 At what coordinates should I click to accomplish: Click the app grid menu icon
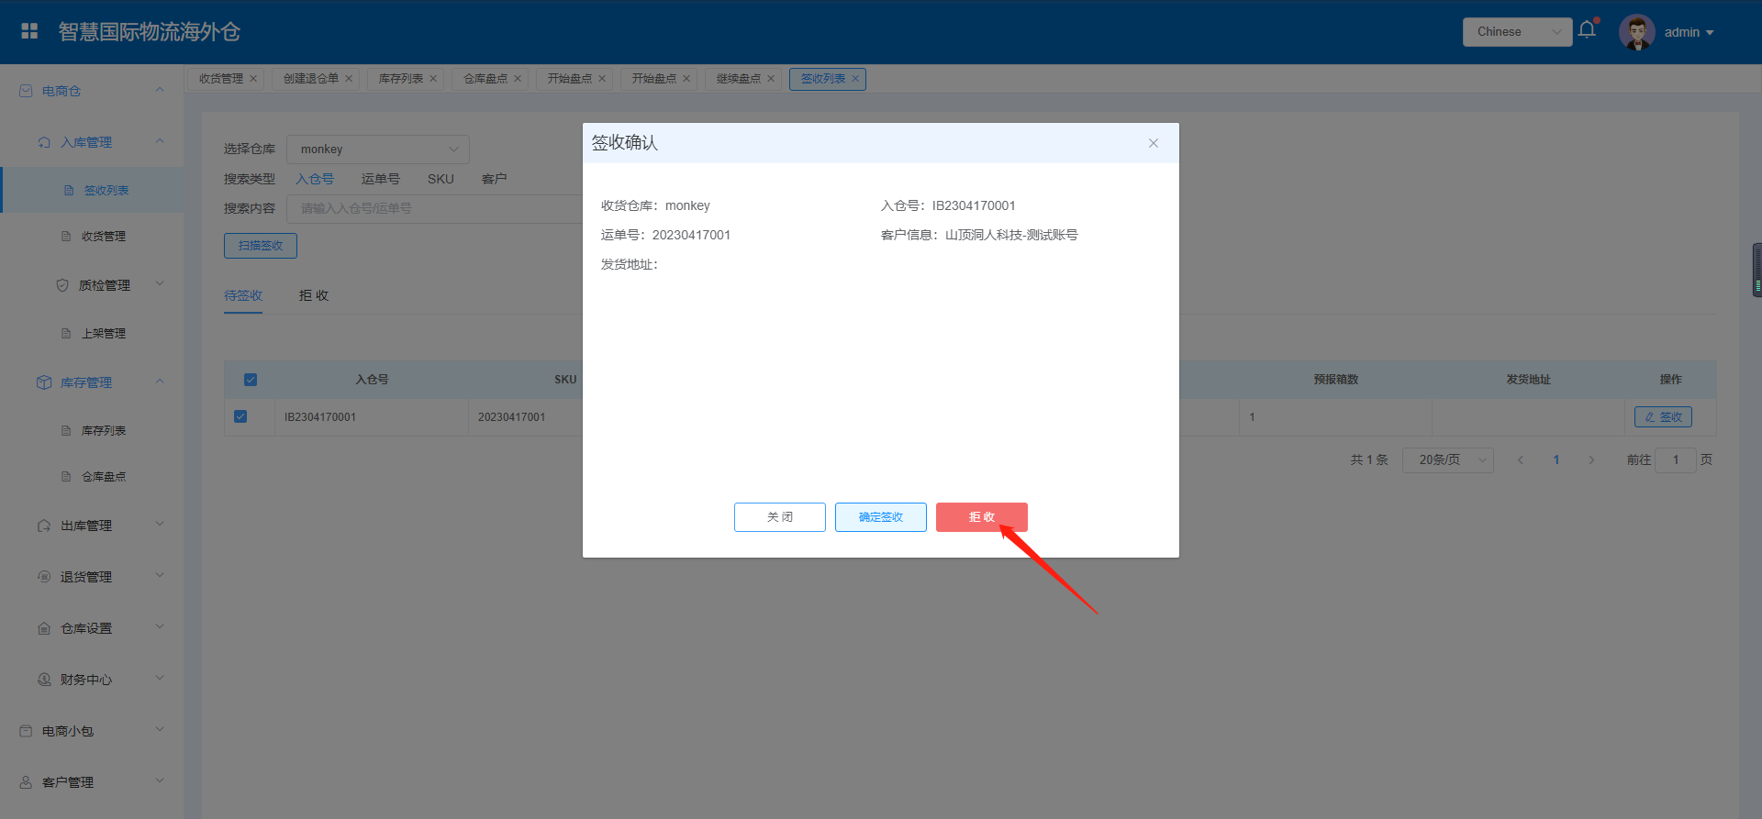pyautogui.click(x=29, y=31)
